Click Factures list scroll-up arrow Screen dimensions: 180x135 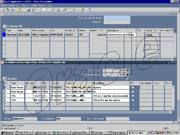[x=175, y=34]
